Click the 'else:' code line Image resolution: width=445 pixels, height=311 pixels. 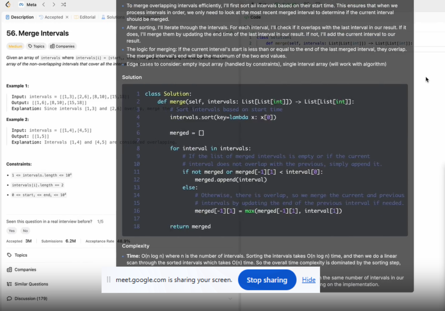(x=190, y=187)
